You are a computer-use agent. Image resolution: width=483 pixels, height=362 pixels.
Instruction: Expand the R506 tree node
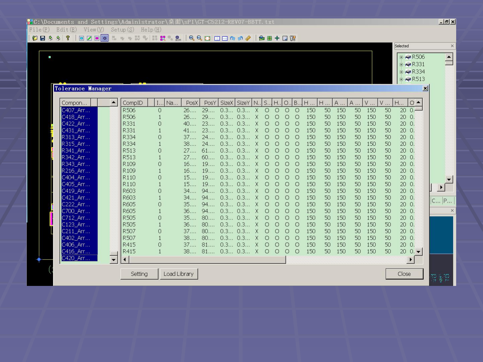point(401,57)
